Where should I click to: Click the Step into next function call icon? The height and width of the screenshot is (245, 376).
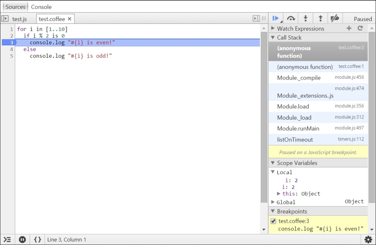305,18
